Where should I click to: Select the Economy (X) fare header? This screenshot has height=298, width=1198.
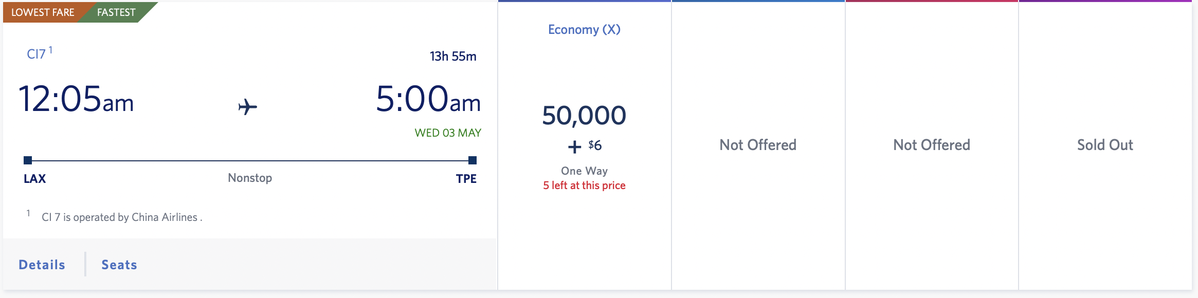point(584,29)
